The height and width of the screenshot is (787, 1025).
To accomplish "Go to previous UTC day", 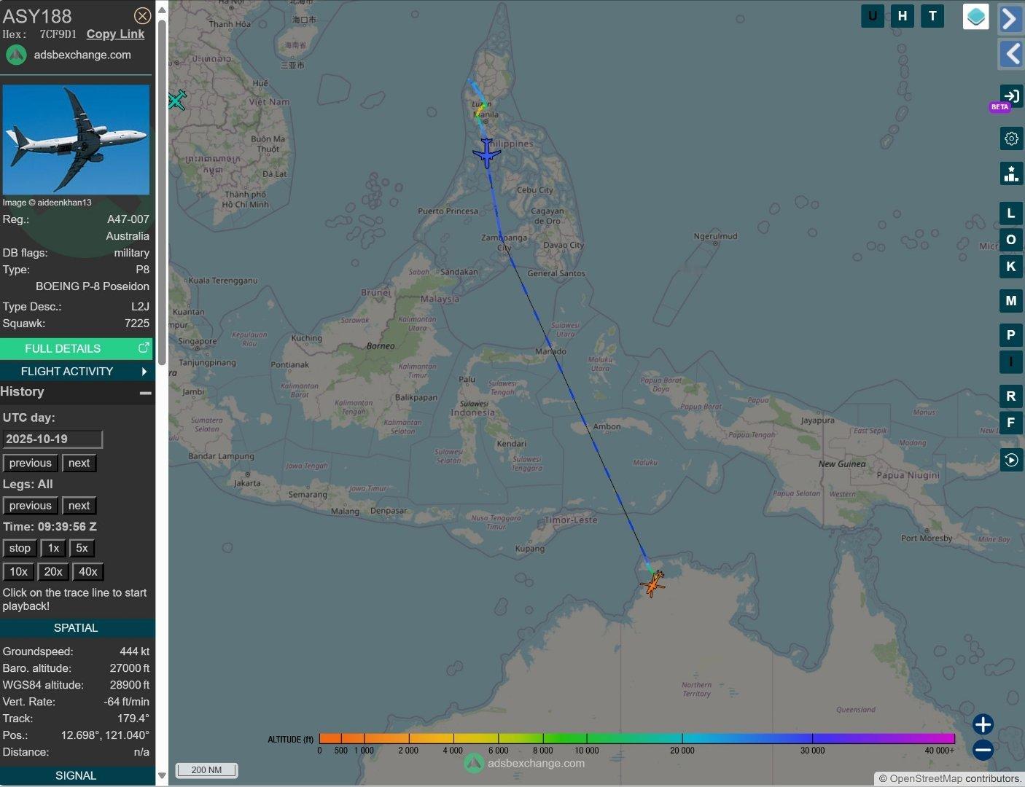I will coord(31,463).
